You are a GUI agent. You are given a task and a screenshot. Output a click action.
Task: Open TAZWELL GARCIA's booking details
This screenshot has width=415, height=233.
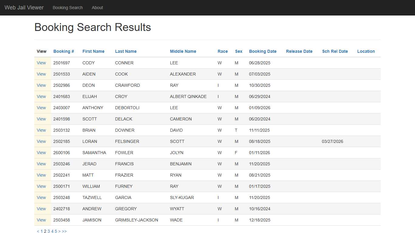click(x=41, y=198)
